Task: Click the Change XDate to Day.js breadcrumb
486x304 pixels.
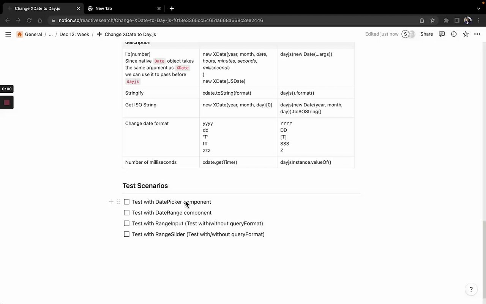Action: [x=130, y=34]
